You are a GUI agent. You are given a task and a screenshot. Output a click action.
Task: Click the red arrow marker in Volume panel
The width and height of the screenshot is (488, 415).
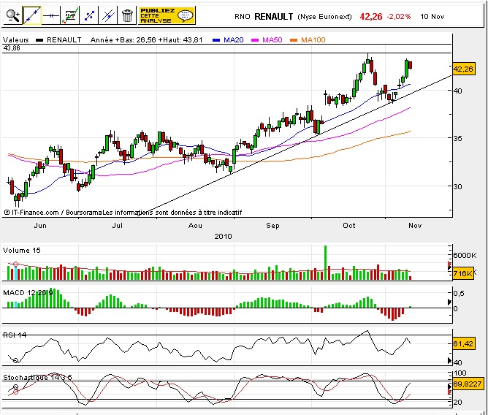point(449,265)
